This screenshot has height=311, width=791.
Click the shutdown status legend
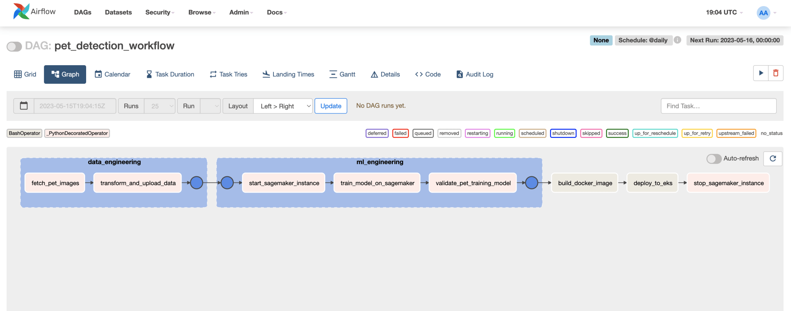(x=563, y=133)
